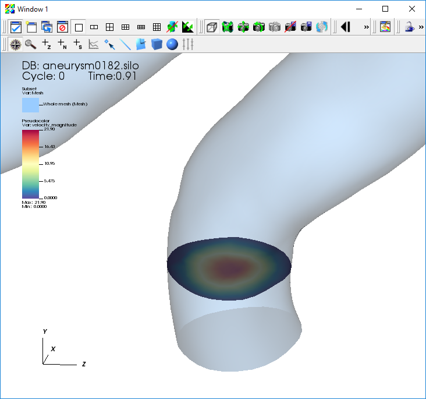The height and width of the screenshot is (399, 426).
Task: Select zone pick mode +Z icon
Action: 46,44
